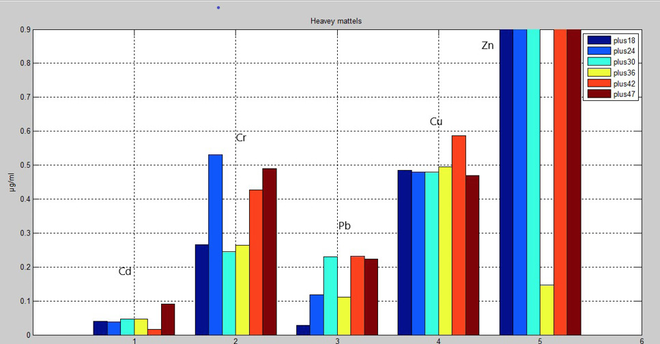Click the Zn annotation label
Viewport: 660px width, 344px height.
(x=487, y=46)
